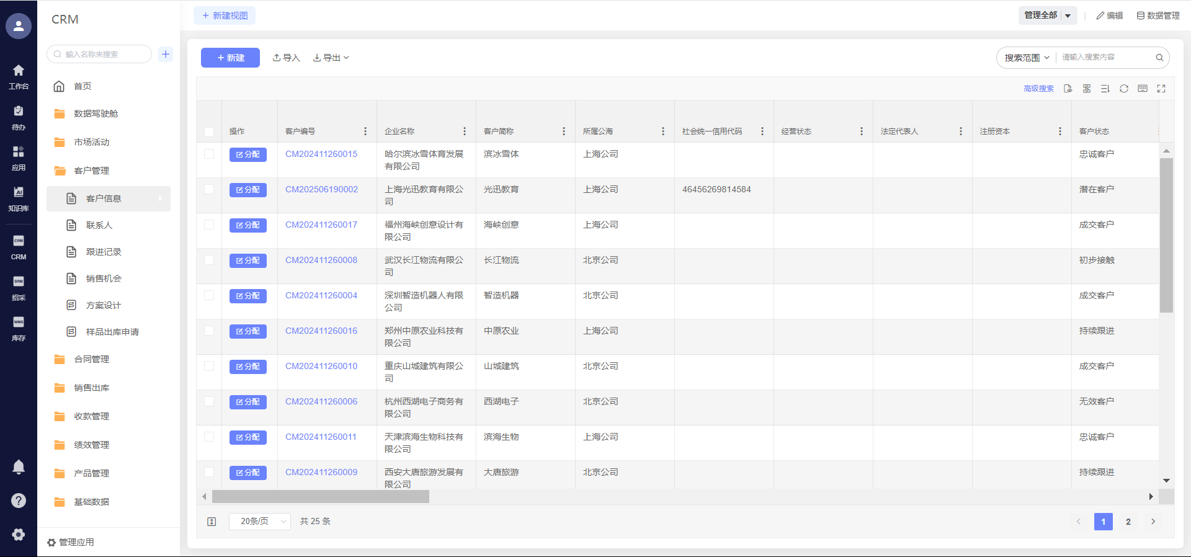Viewport: 1191px width, 557px height.
Task: Open customer link CM202506190002
Action: [x=321, y=189]
